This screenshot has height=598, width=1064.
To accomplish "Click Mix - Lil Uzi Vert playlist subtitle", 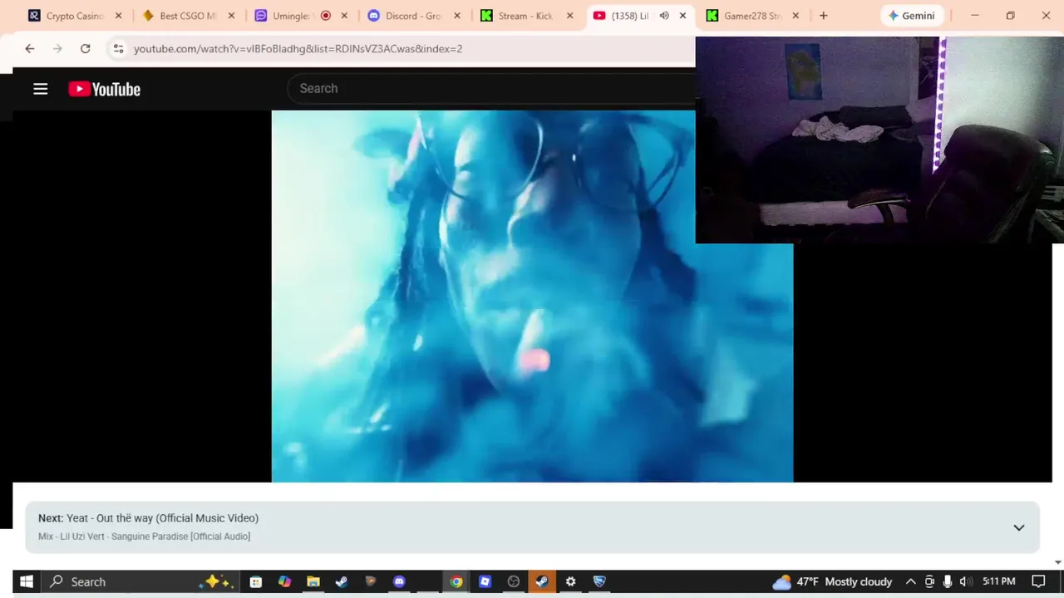I will [144, 537].
